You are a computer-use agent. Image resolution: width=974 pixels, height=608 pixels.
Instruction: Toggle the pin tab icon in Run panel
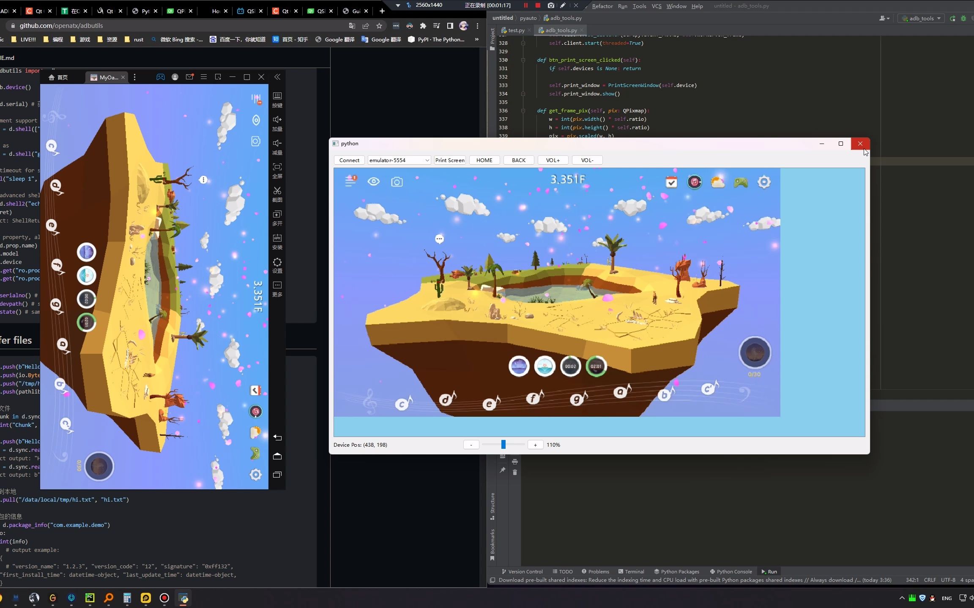click(503, 470)
